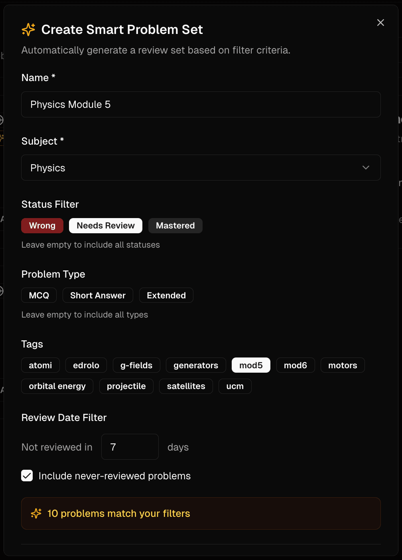This screenshot has width=402, height=560.
Task: Select the Short Answer problem type
Action: tap(98, 295)
